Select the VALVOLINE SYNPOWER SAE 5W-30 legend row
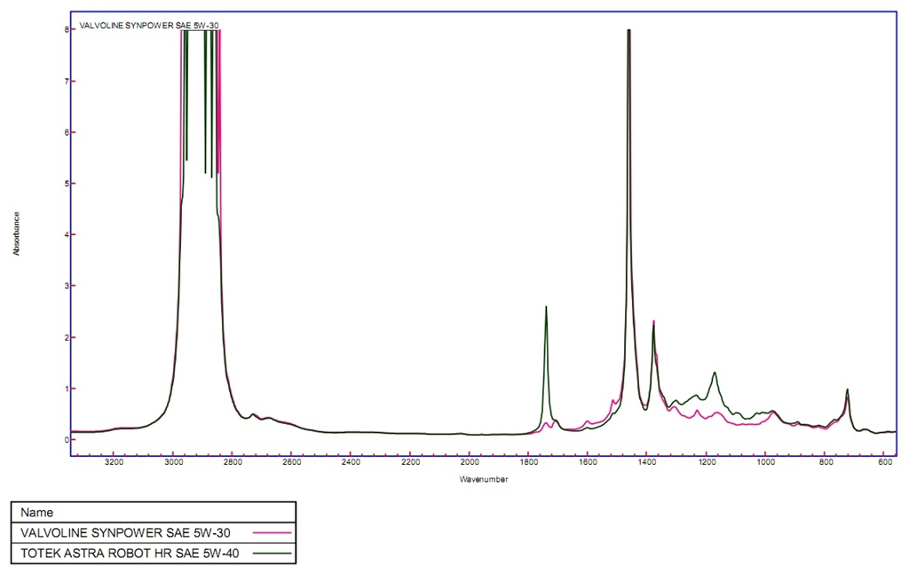 point(154,532)
